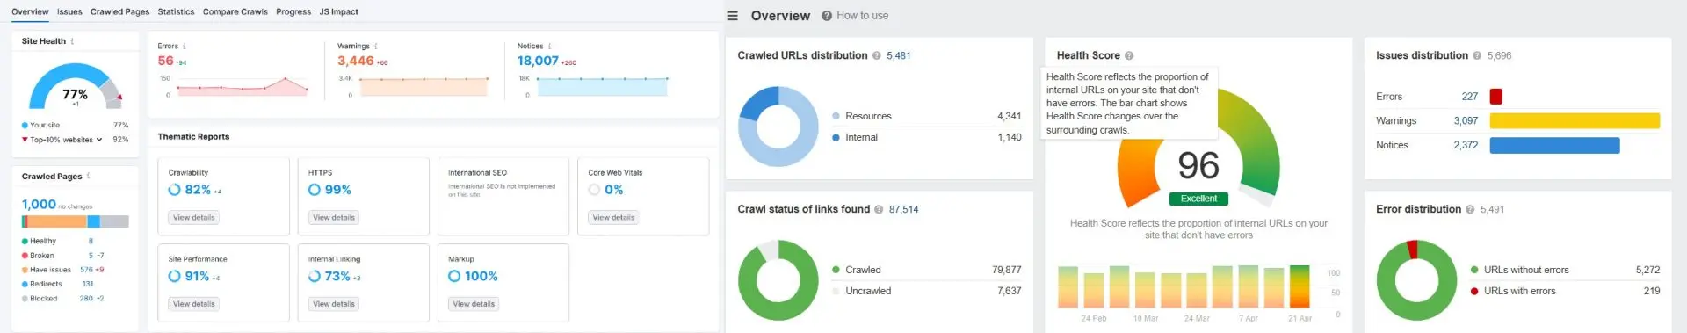Click the red Errors bar swatch
This screenshot has height=333, width=1687.
pyautogui.click(x=1496, y=97)
